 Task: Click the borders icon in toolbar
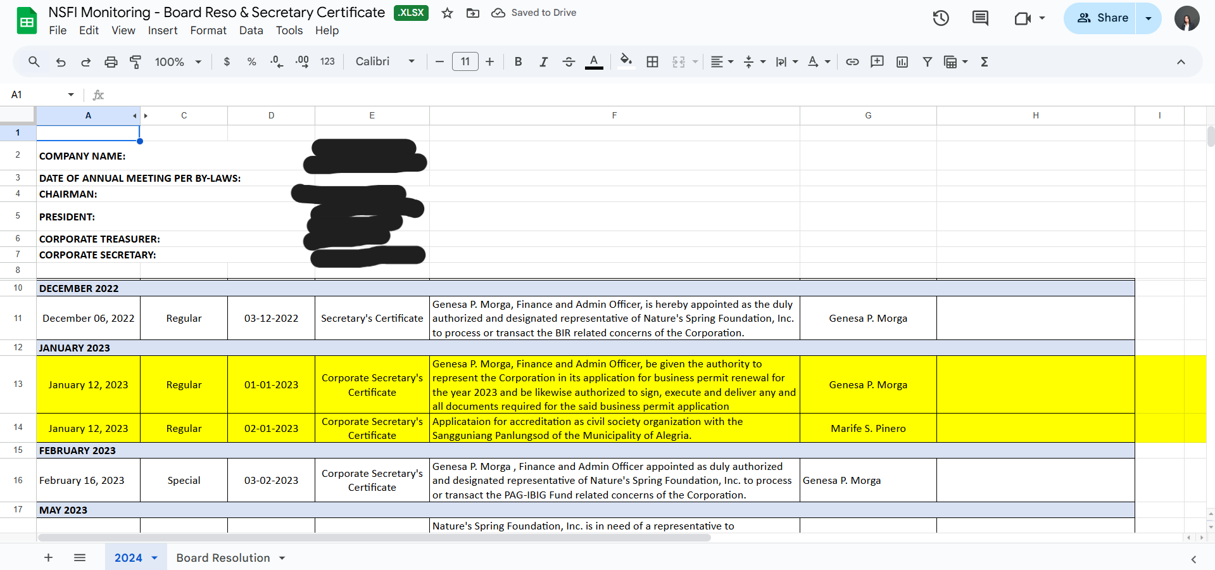pyautogui.click(x=652, y=61)
